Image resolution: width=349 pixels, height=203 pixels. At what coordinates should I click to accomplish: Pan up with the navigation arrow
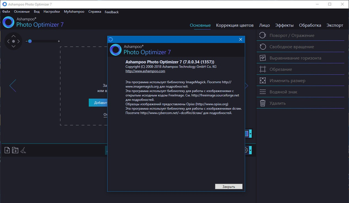pos(13,36)
